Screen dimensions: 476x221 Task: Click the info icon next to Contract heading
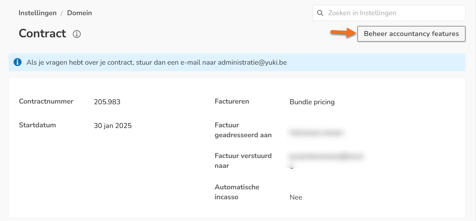pos(77,34)
